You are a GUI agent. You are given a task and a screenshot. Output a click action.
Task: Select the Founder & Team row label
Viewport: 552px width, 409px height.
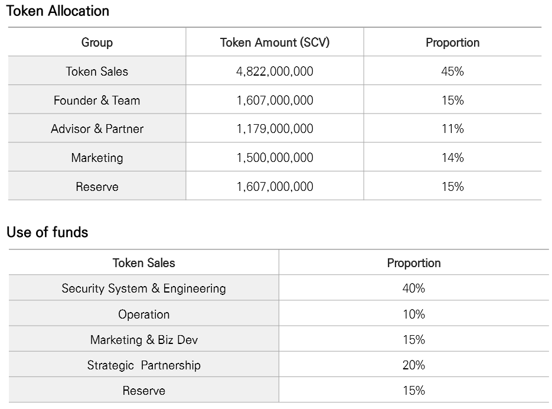tap(97, 100)
